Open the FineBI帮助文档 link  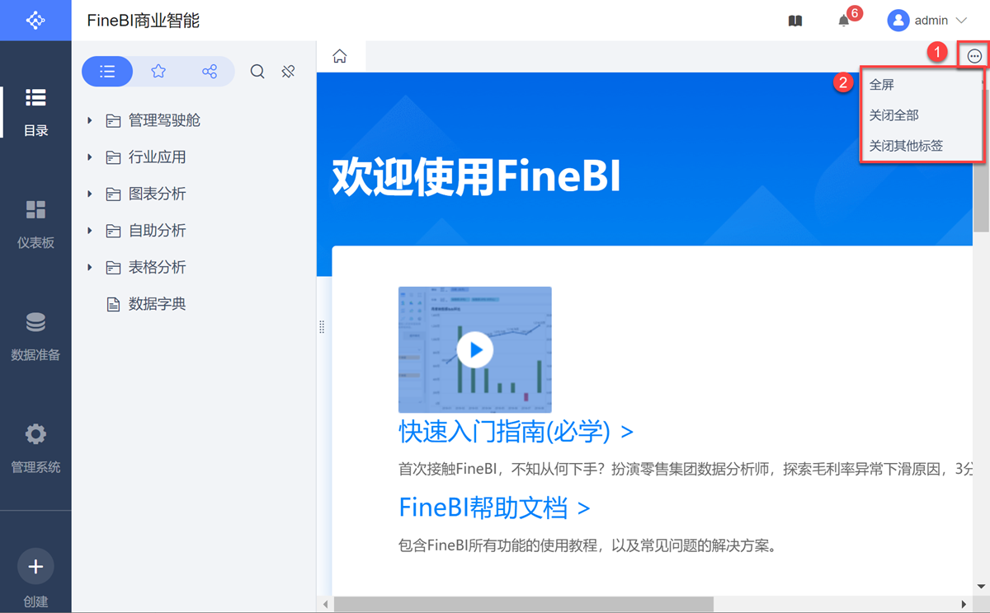[494, 508]
